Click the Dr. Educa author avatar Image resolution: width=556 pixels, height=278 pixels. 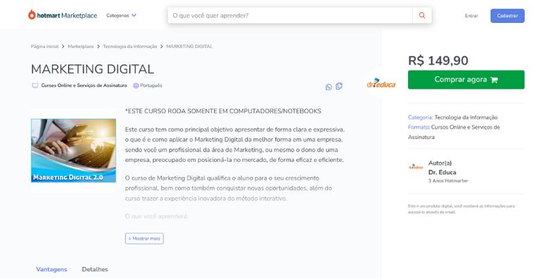point(416,167)
